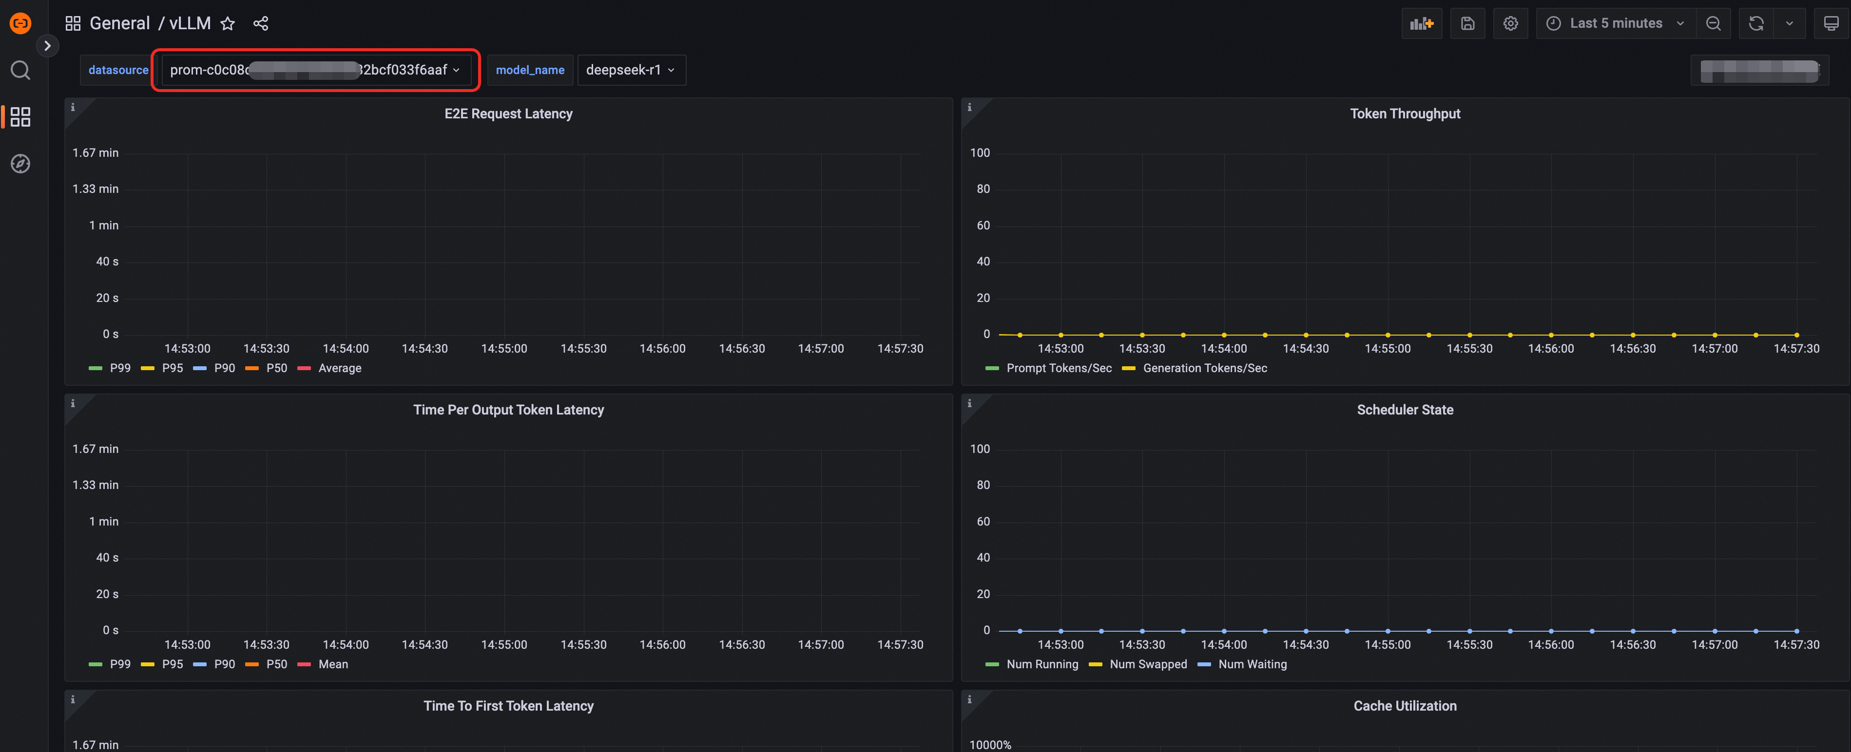Click the General breadcrumb link
Image resolution: width=1851 pixels, height=752 pixels.
pos(119,24)
